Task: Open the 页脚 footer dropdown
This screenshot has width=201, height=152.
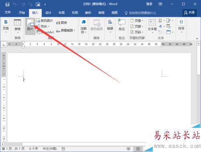Action: [x=137, y=26]
